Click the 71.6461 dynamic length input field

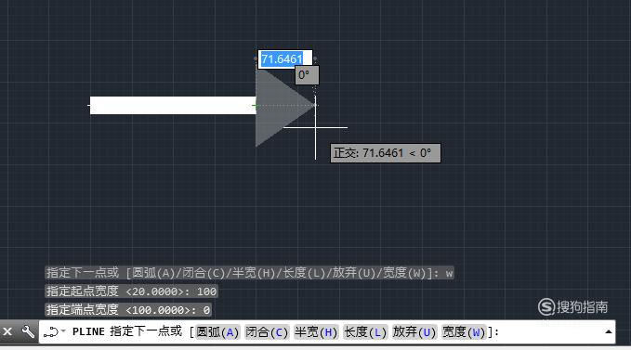click(285, 59)
